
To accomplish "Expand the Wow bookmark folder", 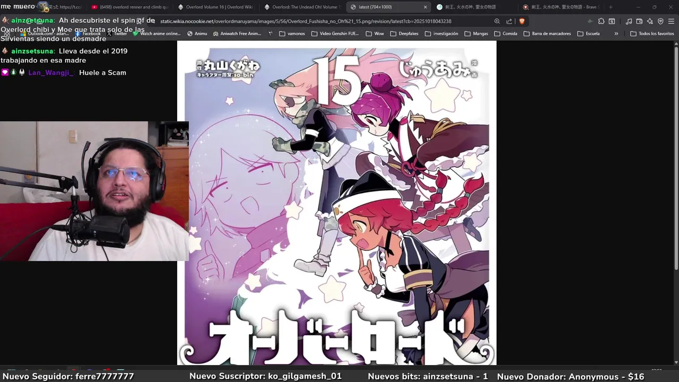I will 375,33.
